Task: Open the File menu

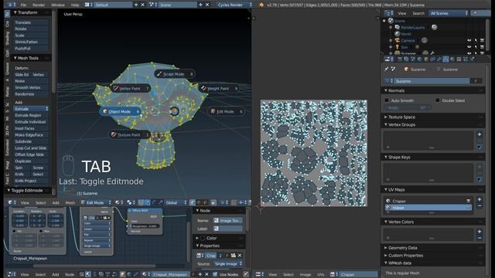Action: pyautogui.click(x=23, y=5)
